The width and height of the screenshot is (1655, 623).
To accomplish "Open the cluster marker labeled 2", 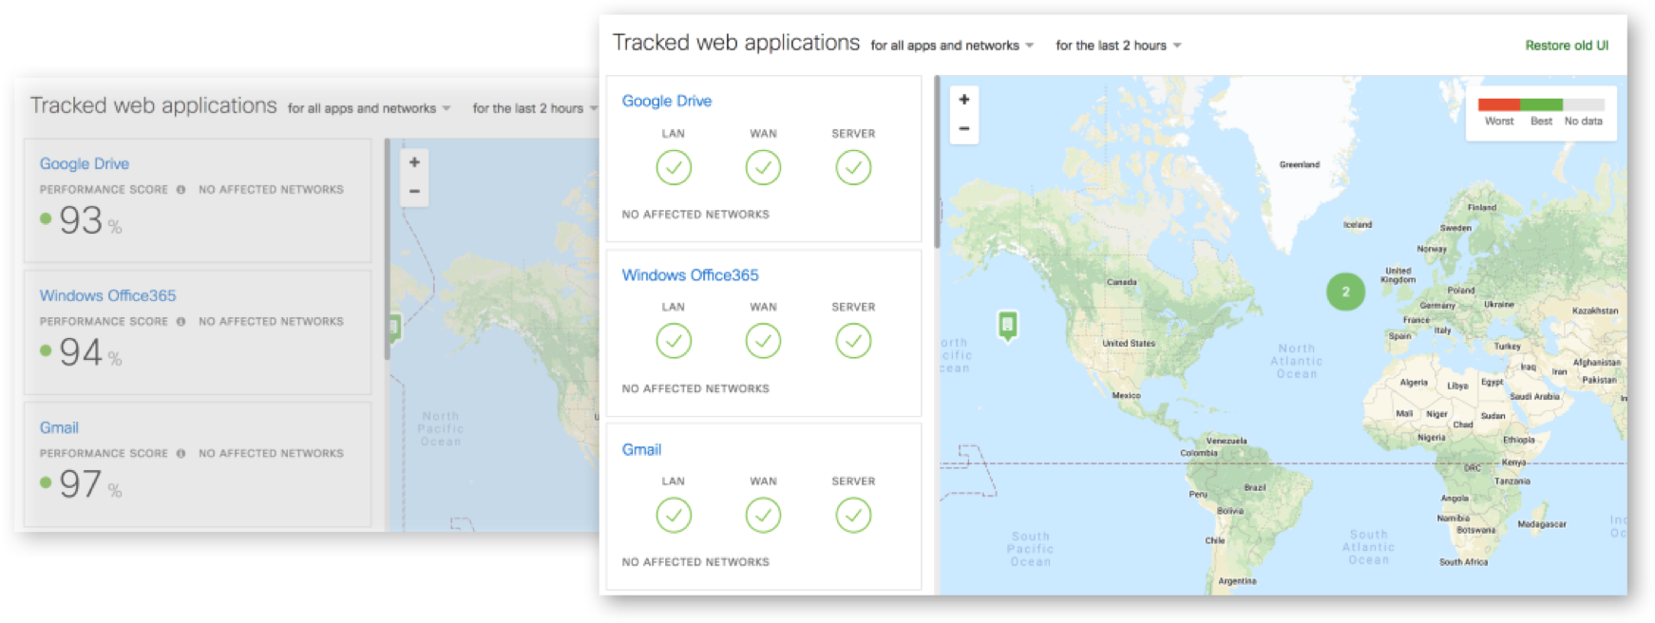I will (1345, 292).
